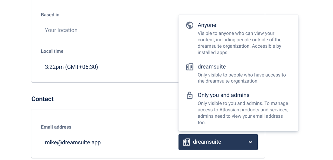Click the padlock icon for admins-only visibility
This screenshot has width=333, height=160.
tap(190, 95)
